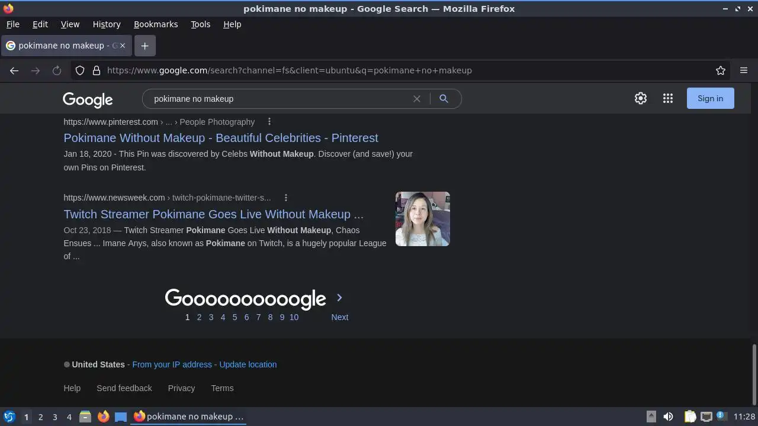This screenshot has height=426, width=758.
Task: Click From your IP address link
Action: (x=172, y=364)
